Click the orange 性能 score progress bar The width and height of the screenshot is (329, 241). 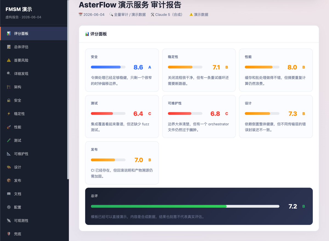(262, 67)
